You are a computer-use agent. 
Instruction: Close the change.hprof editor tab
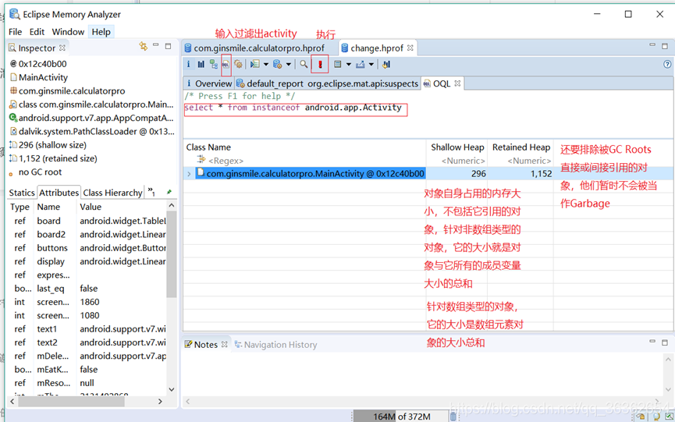point(410,48)
